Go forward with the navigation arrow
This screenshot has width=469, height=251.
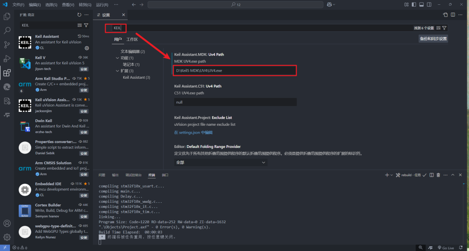pyautogui.click(x=142, y=4)
